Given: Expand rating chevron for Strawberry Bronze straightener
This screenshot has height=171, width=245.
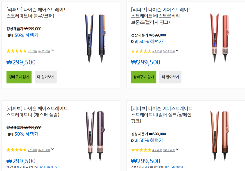Looking at the screenshot, I should 177,51.
